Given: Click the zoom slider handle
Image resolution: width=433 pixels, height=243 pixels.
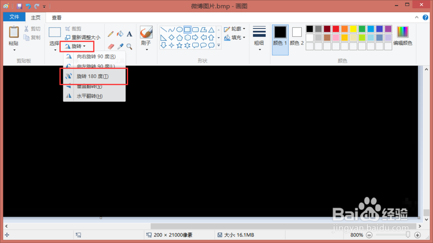Looking at the screenshot, I should coord(408,235).
